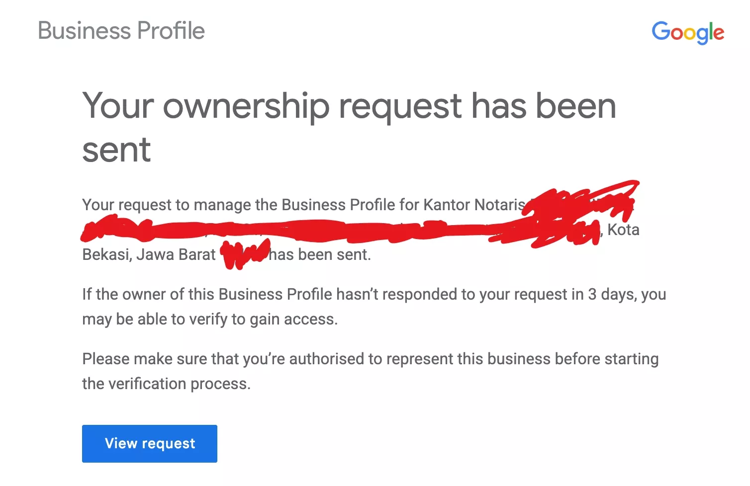
Task: Click the "the verification process." text
Action: coord(167,384)
